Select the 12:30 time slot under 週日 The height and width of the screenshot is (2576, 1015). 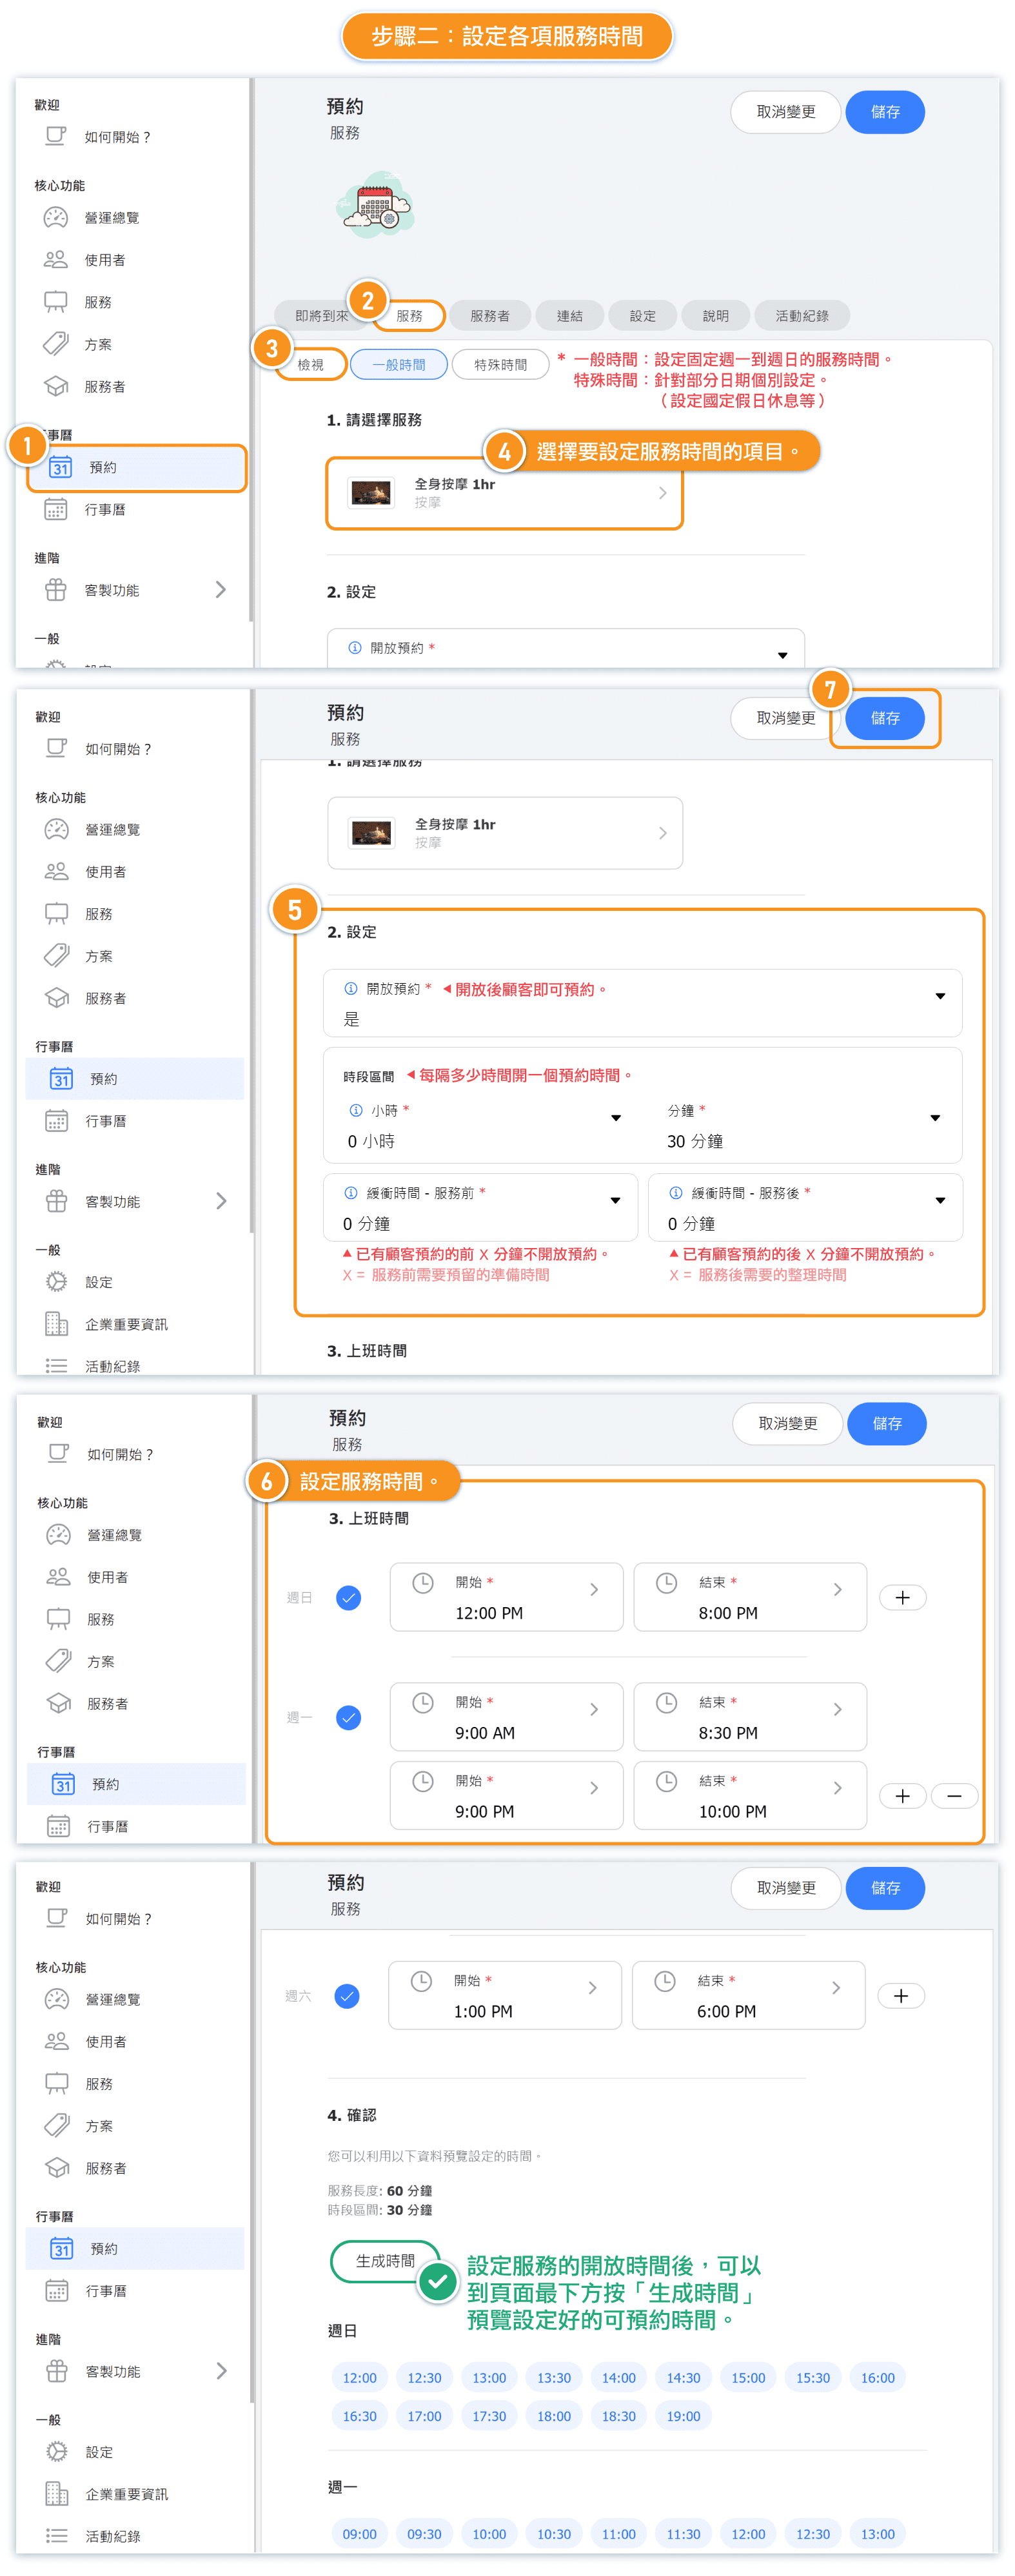point(424,2378)
